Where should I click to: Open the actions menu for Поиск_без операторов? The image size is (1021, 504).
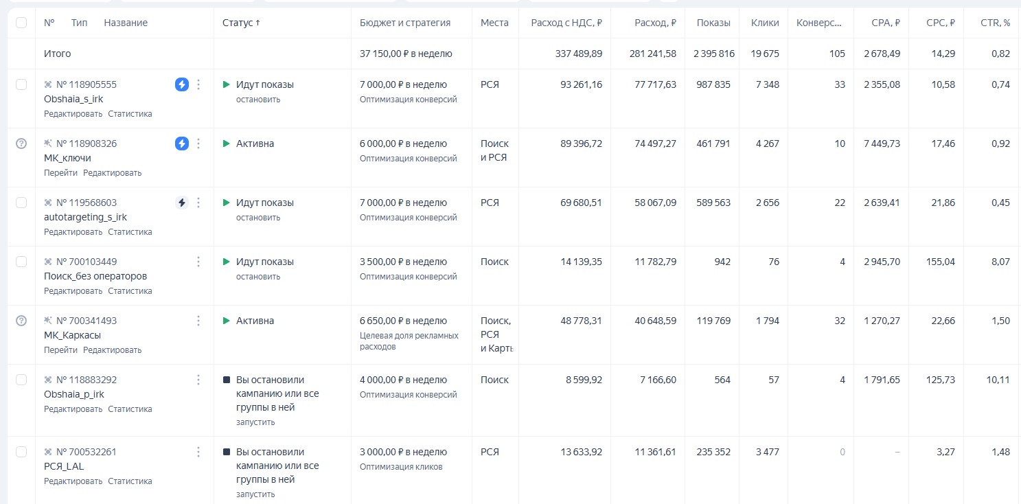click(x=198, y=261)
